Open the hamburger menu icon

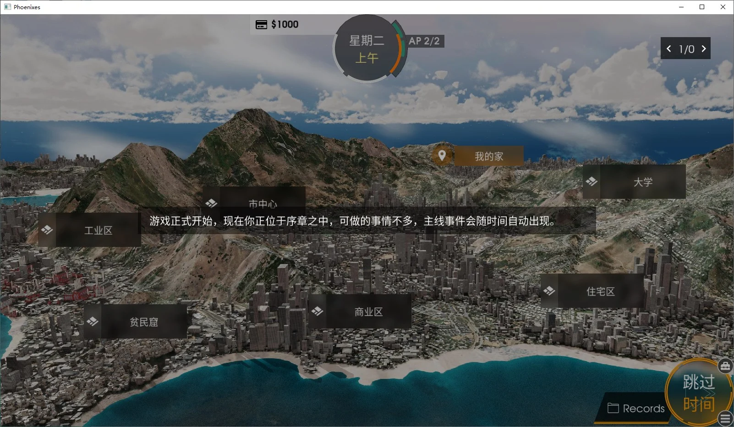[725, 418]
